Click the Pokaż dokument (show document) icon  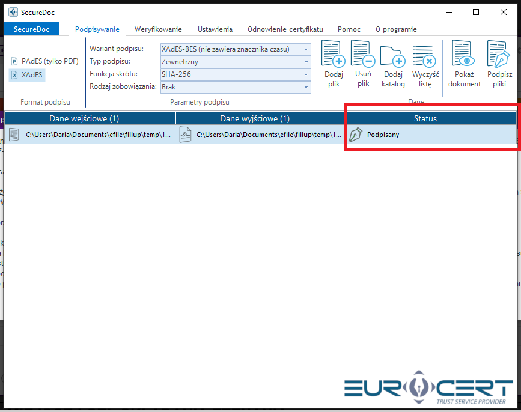pos(463,53)
